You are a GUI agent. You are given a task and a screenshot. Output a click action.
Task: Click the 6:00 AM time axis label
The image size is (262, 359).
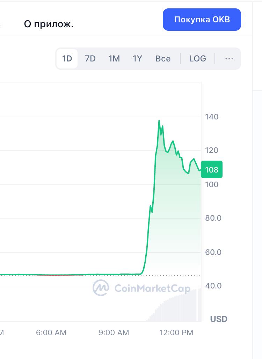(51, 332)
